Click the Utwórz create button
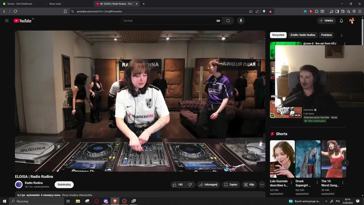Screen dimensions: 364x205 coord(326,20)
